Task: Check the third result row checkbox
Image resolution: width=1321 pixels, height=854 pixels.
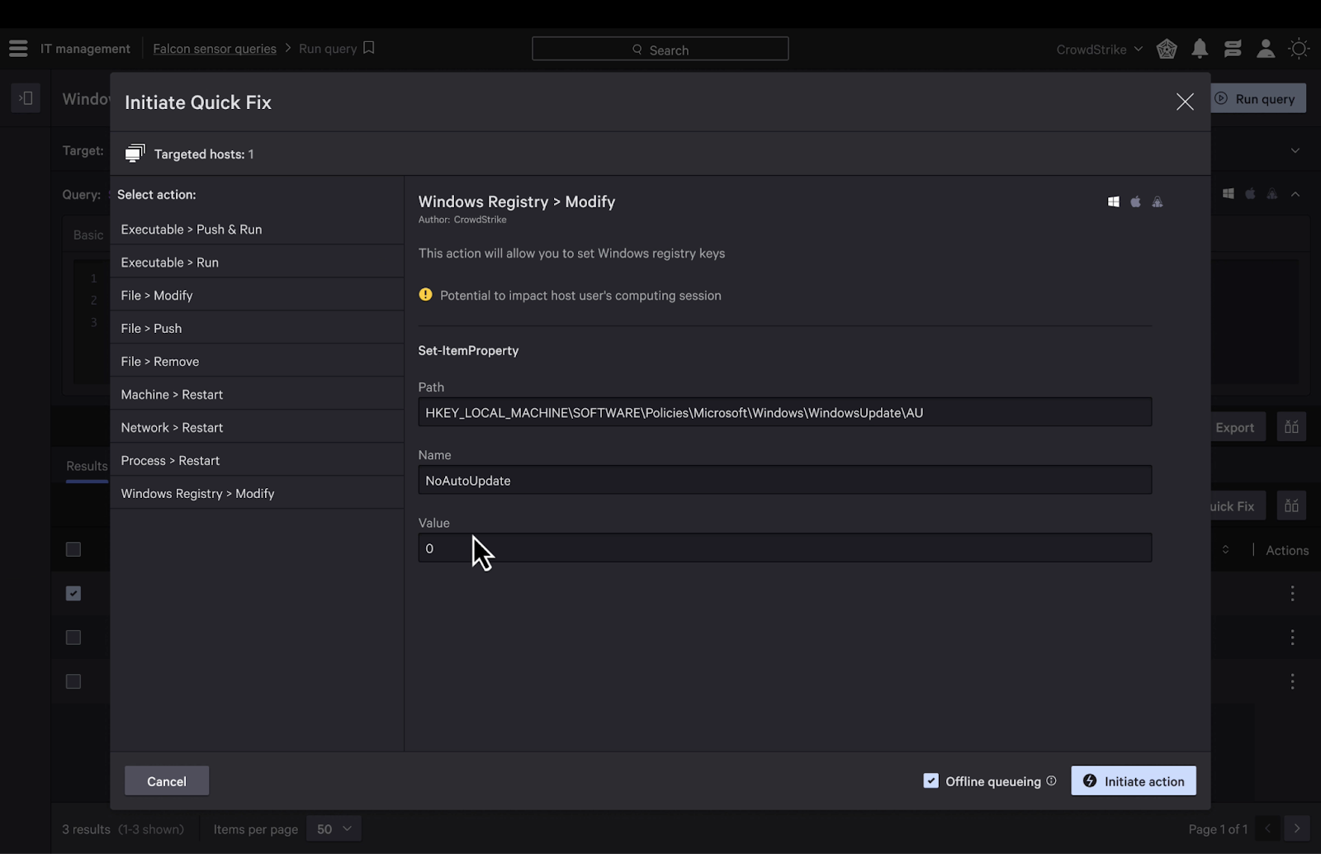Action: coord(73,681)
